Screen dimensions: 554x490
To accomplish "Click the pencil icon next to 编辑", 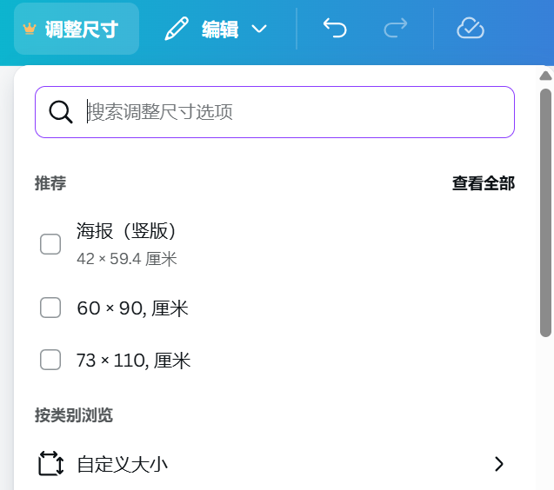I will pos(176,30).
